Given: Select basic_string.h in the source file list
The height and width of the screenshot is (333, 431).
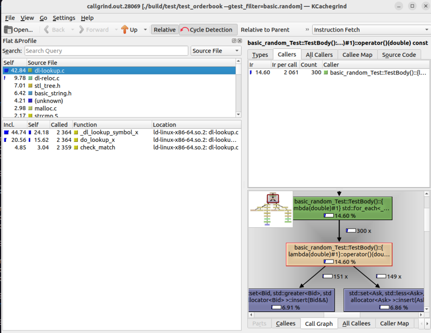Looking at the screenshot, I should coord(119,93).
